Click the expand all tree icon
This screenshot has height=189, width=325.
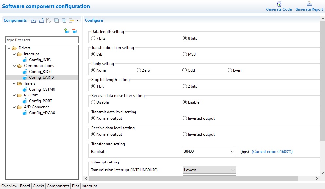pyautogui.click(x=64, y=21)
